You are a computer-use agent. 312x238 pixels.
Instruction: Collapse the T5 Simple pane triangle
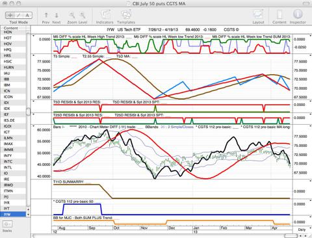point(34,56)
